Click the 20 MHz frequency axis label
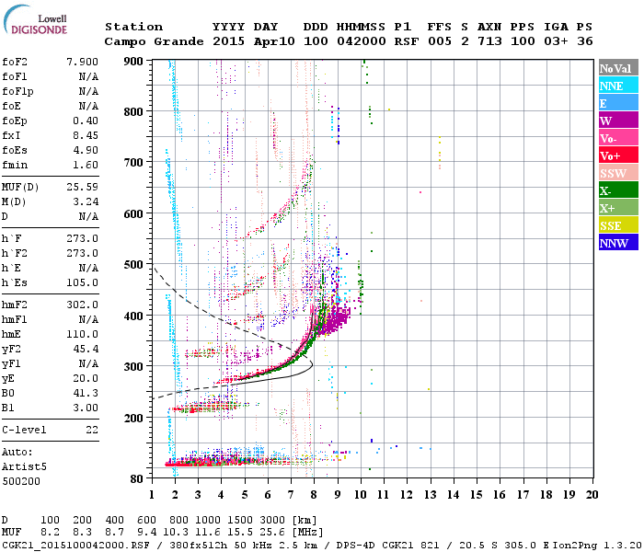 pos(592,495)
